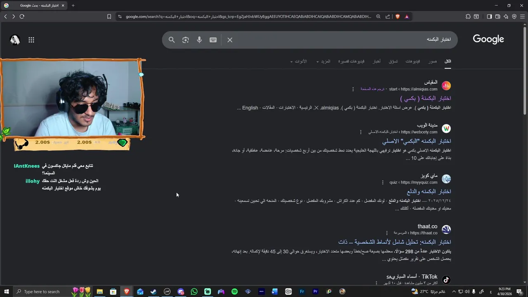
Task: Open the المزيد (More) dropdown
Action: (x=323, y=61)
